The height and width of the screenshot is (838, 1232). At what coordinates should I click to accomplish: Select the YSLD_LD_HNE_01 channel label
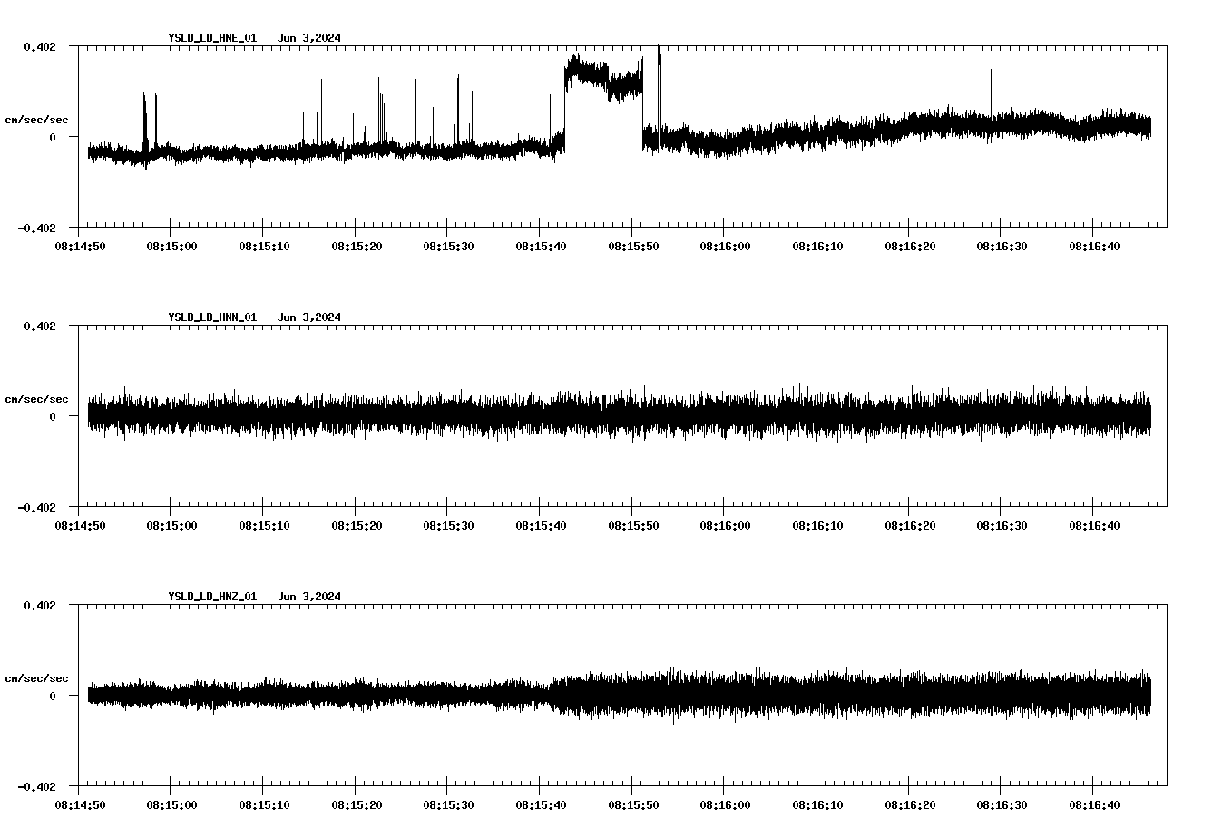tap(211, 38)
